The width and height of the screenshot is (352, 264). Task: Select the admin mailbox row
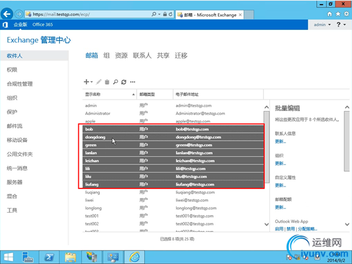pyautogui.click(x=173, y=105)
